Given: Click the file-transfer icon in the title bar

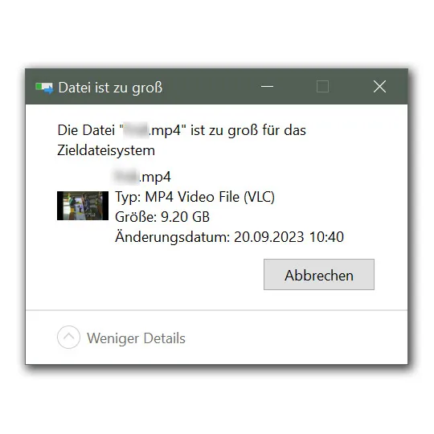Looking at the screenshot, I should 44,88.
